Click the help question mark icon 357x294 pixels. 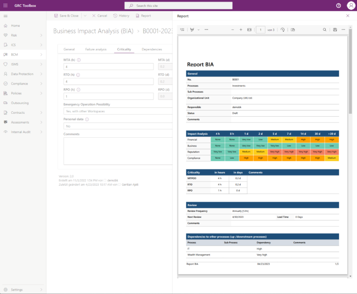[x=338, y=5]
